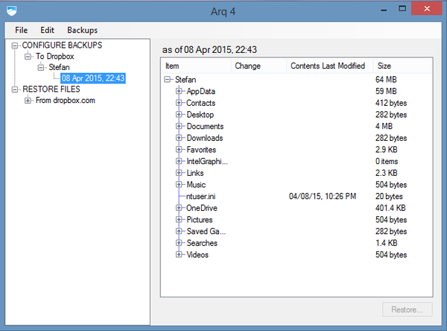Screen dimensions: 447x331
Task: Expand the Searches folder
Action: click(x=179, y=243)
